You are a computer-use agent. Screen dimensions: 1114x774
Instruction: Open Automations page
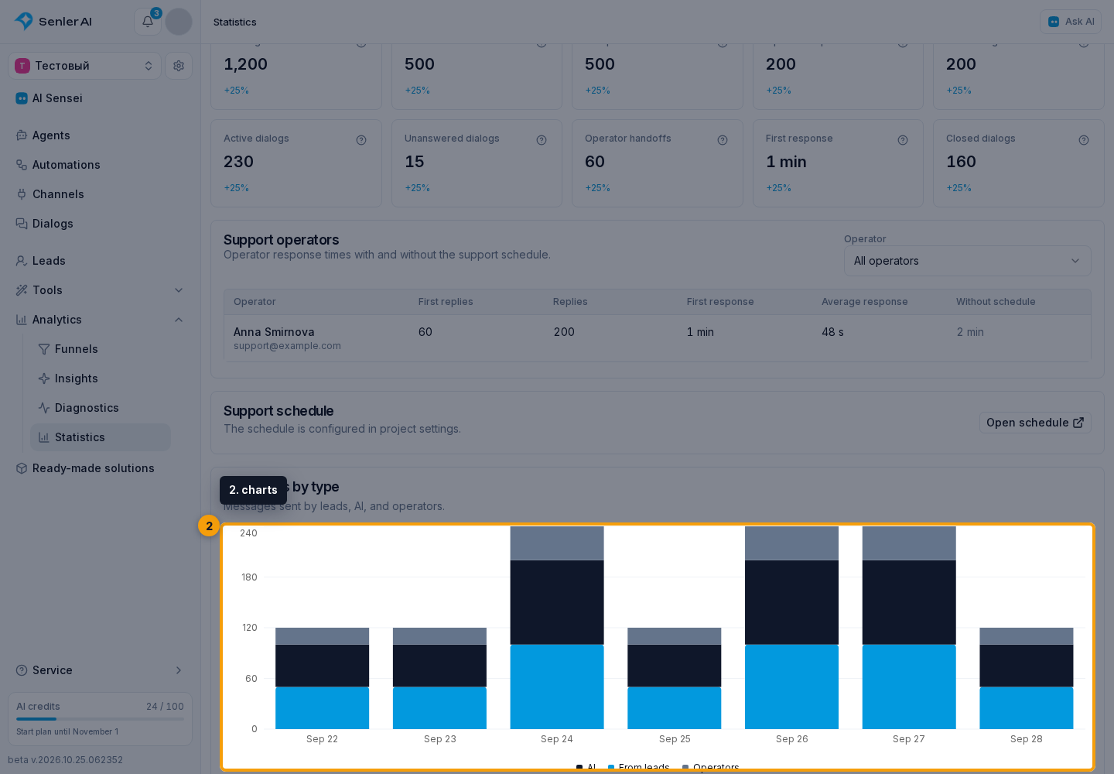pyautogui.click(x=100, y=165)
